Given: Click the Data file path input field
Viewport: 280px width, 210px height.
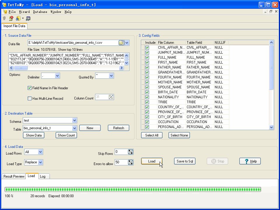Looking at the screenshot, I should [73, 43].
